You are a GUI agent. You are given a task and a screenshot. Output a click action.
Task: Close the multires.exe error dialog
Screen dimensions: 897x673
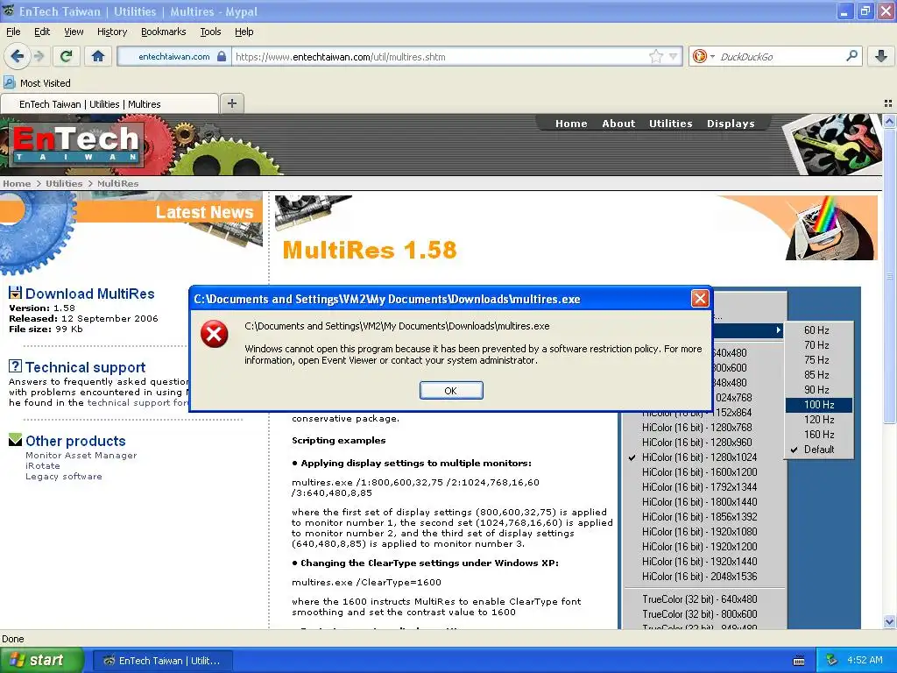pos(700,298)
